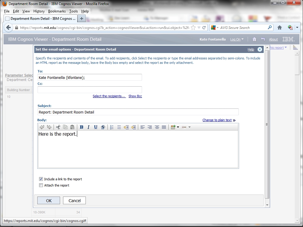This screenshot has height=227, width=303.
Task: Click into the Cc input field
Action: pos(90,90)
